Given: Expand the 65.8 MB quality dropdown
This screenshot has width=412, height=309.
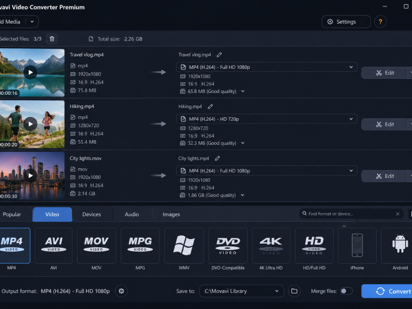Looking at the screenshot, I should [242, 91].
